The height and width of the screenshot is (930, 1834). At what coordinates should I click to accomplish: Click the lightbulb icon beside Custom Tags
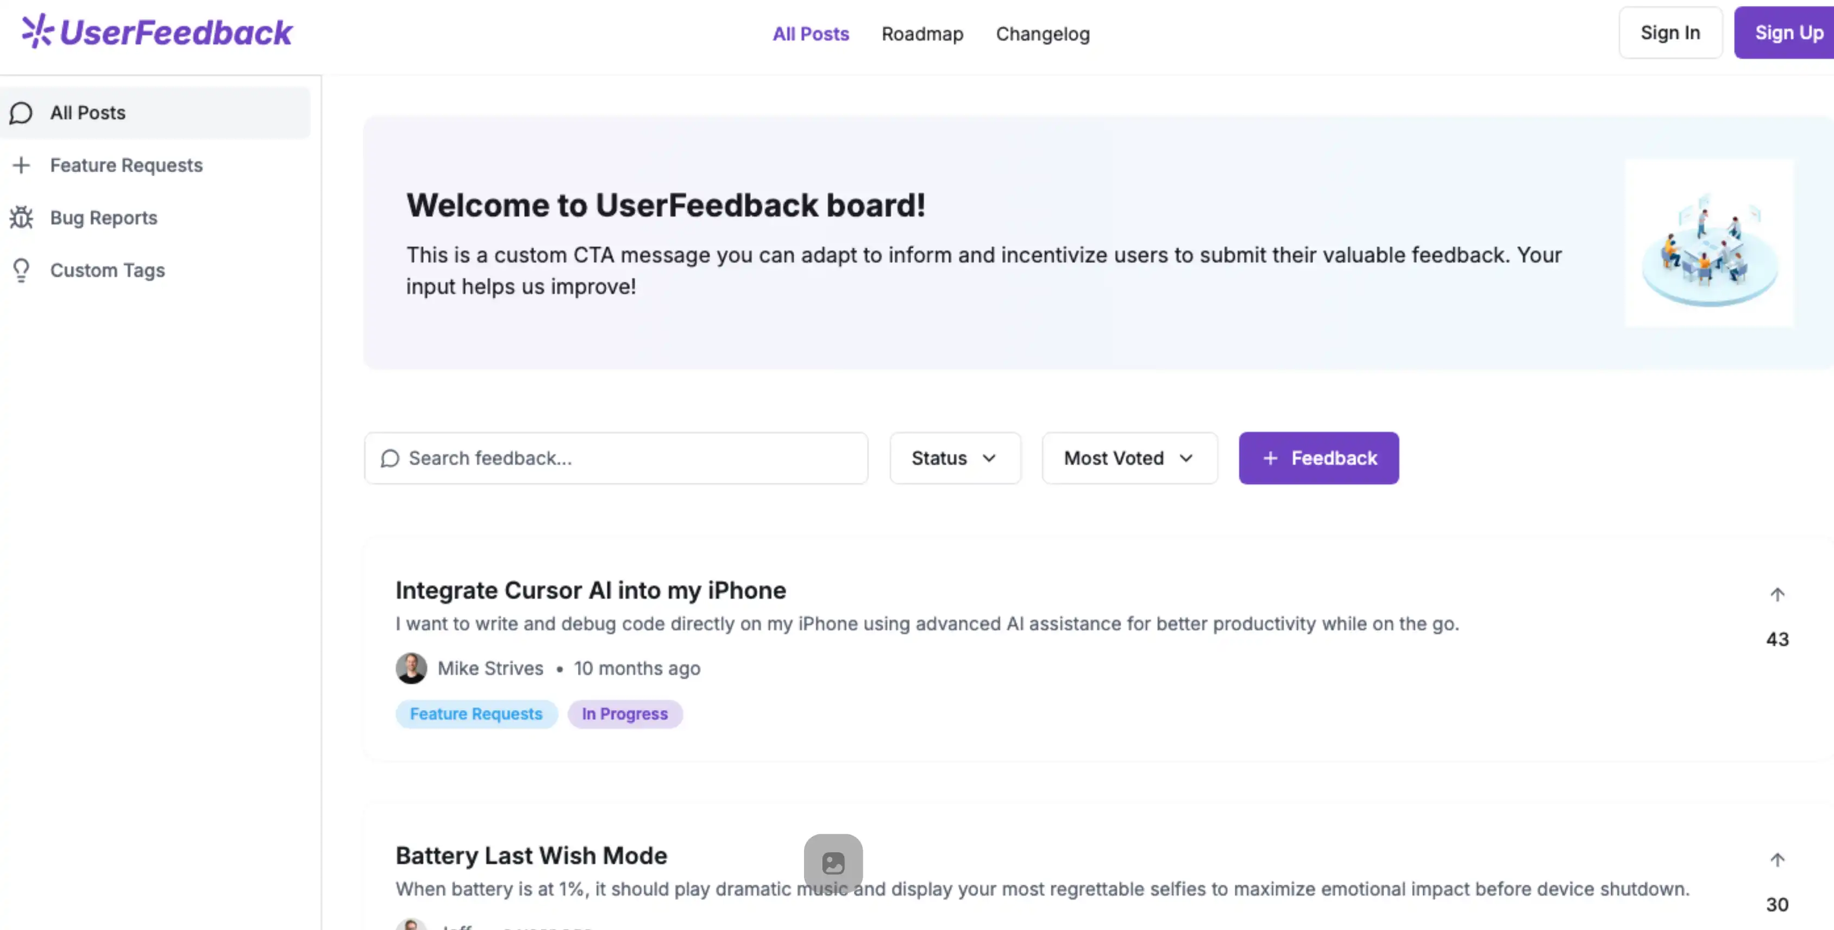21,271
